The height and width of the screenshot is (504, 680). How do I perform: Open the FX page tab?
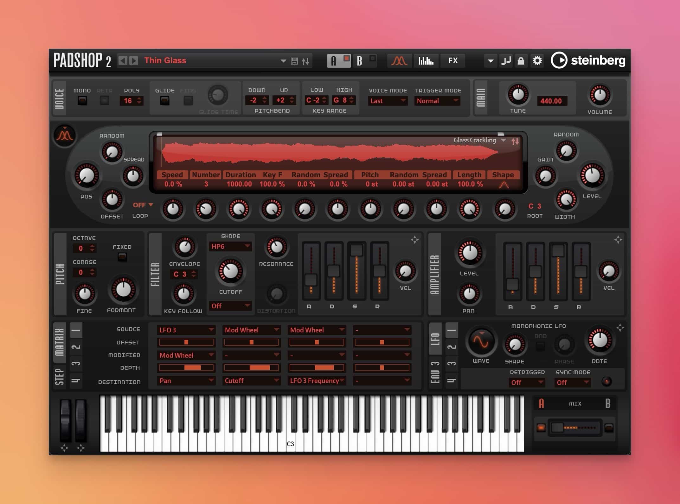click(x=453, y=60)
